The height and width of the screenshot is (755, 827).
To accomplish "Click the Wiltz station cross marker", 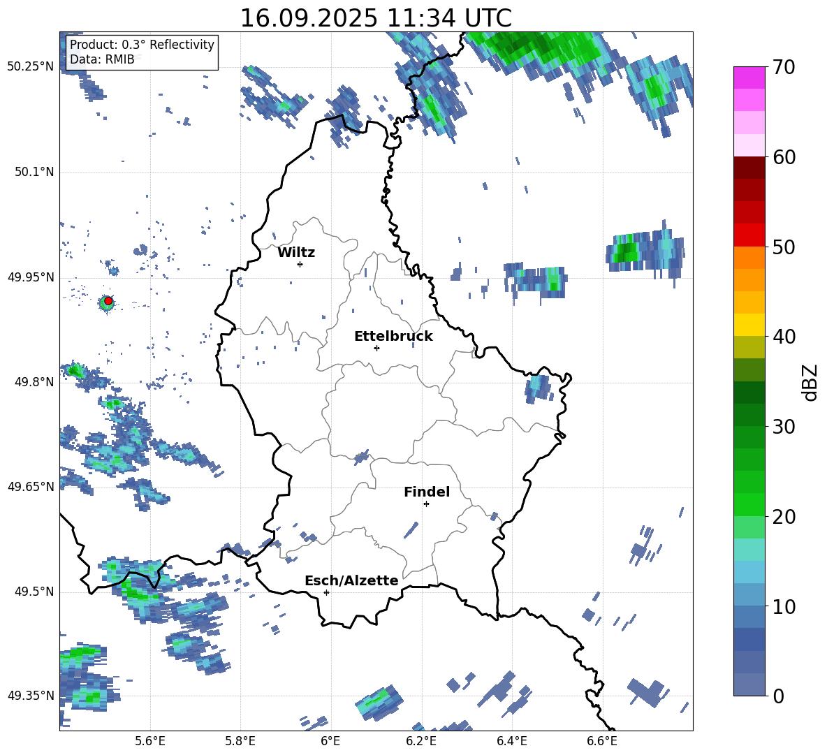I will point(300,264).
